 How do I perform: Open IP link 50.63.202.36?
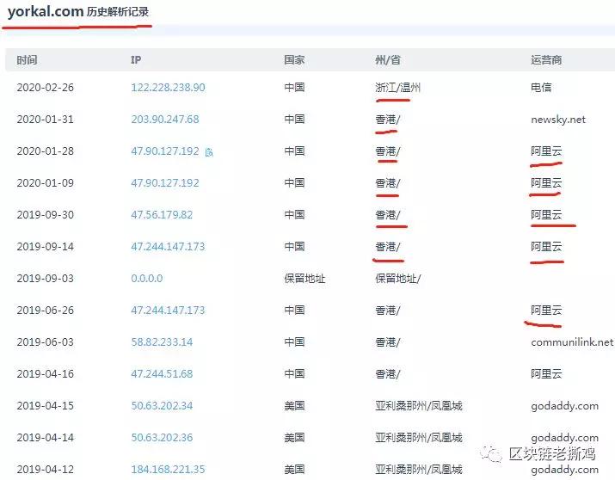tap(162, 437)
